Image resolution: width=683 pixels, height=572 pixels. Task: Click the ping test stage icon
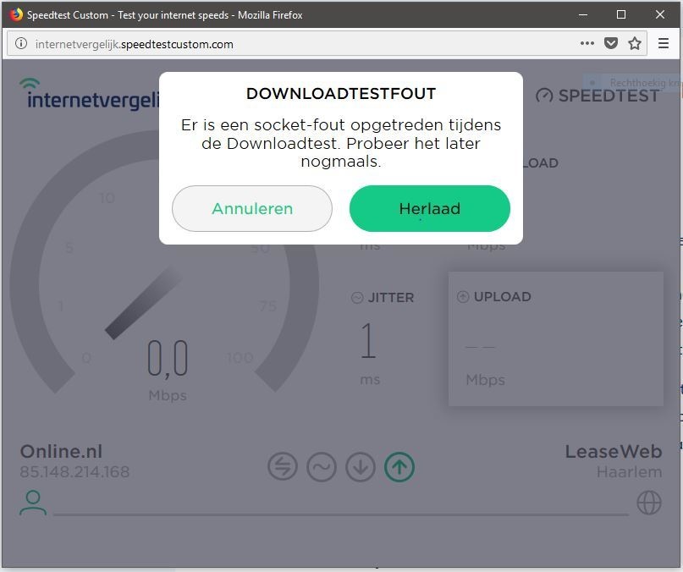pyautogui.click(x=283, y=466)
